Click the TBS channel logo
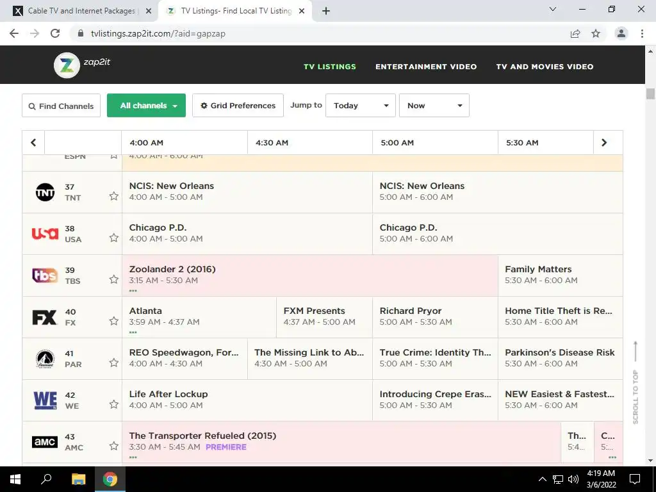This screenshot has height=492, width=656. (45, 275)
